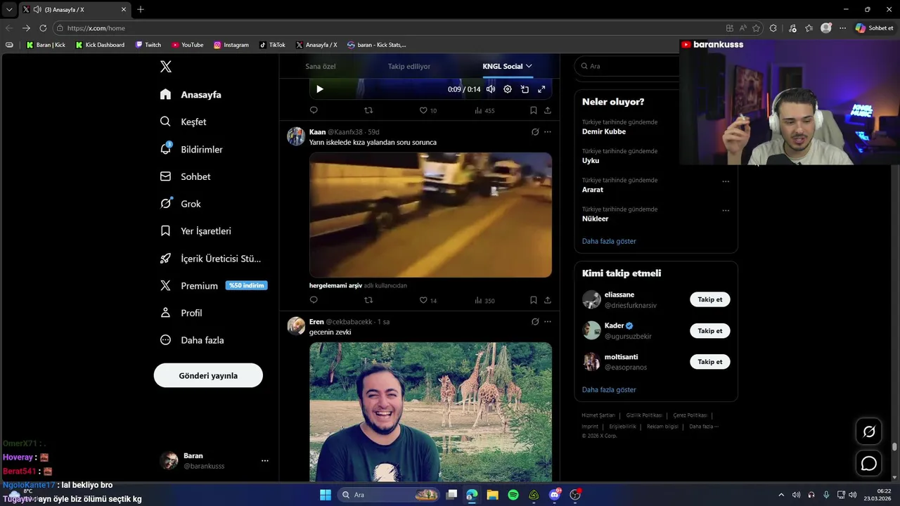Mute the X browser tab audio
Viewport: 900px width, 506px height.
pos(37,10)
